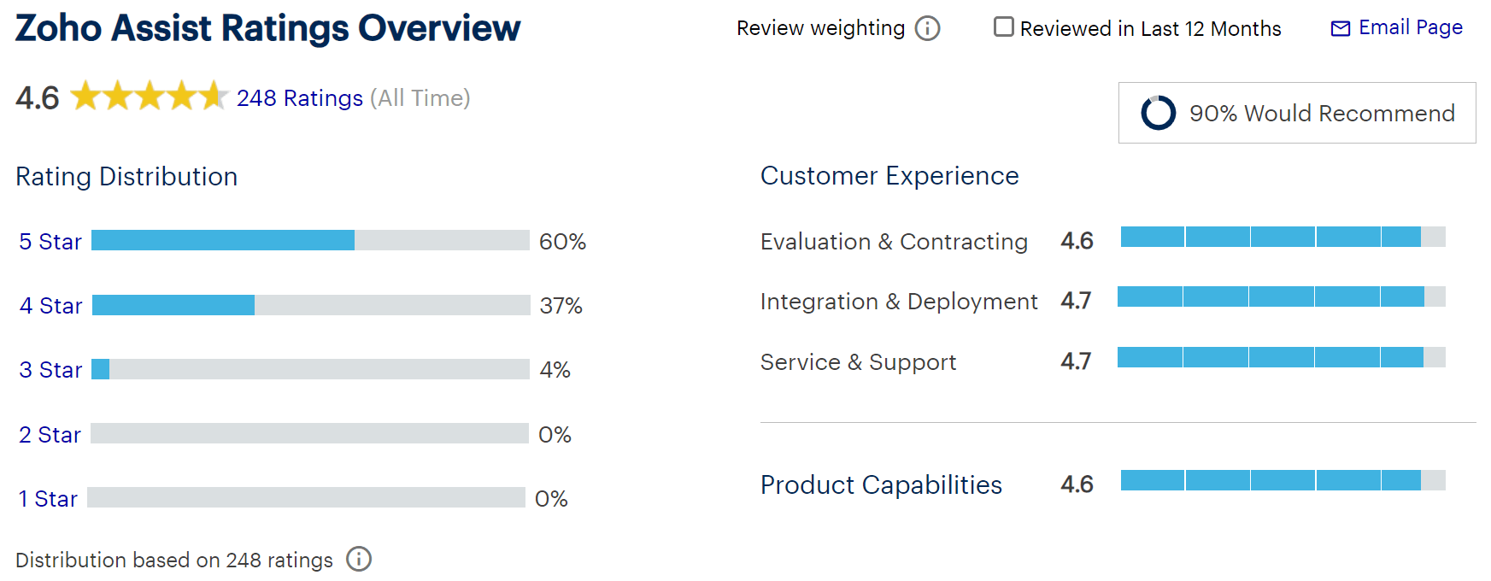This screenshot has height=581, width=1491.
Task: Click the 5 Star distribution bar
Action: pyautogui.click(x=310, y=240)
